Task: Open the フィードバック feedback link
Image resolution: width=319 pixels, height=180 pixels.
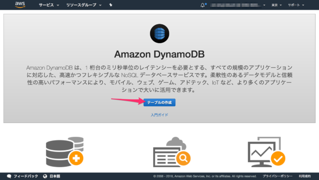Action: (25, 176)
